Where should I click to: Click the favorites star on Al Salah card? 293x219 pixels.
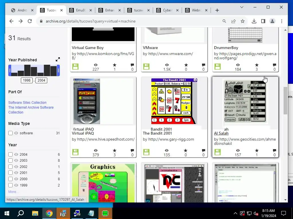[257, 151]
